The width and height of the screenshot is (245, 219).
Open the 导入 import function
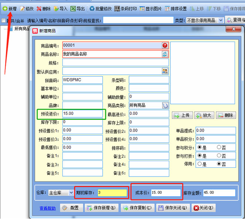(60, 8)
